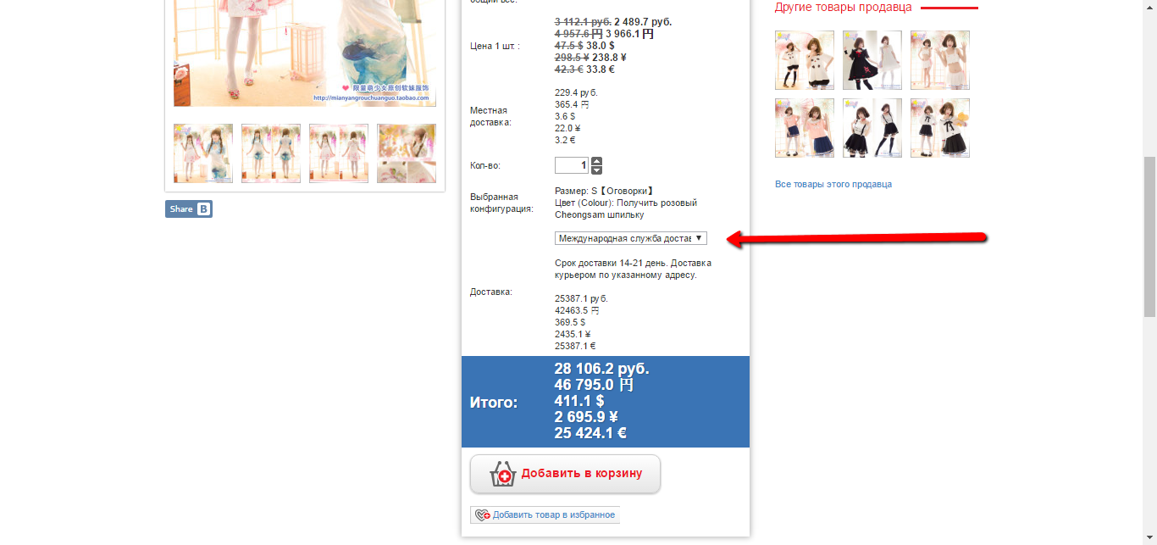Click the shopping basket icon
The width and height of the screenshot is (1157, 545).
coord(503,474)
